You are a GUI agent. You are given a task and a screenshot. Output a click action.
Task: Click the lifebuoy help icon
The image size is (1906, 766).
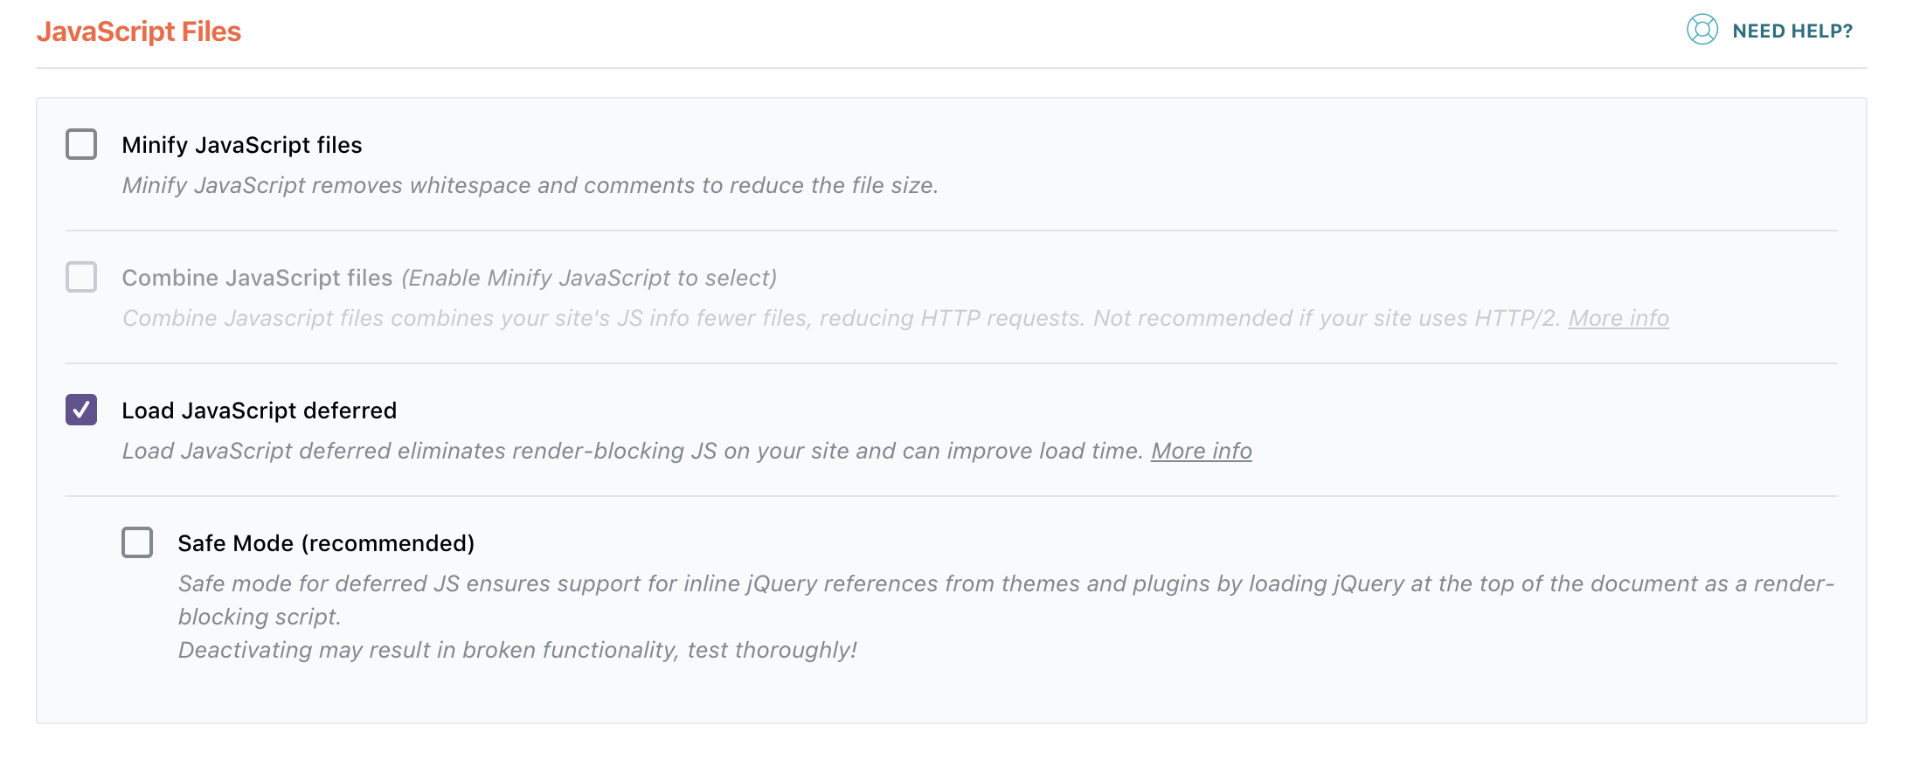click(1702, 30)
